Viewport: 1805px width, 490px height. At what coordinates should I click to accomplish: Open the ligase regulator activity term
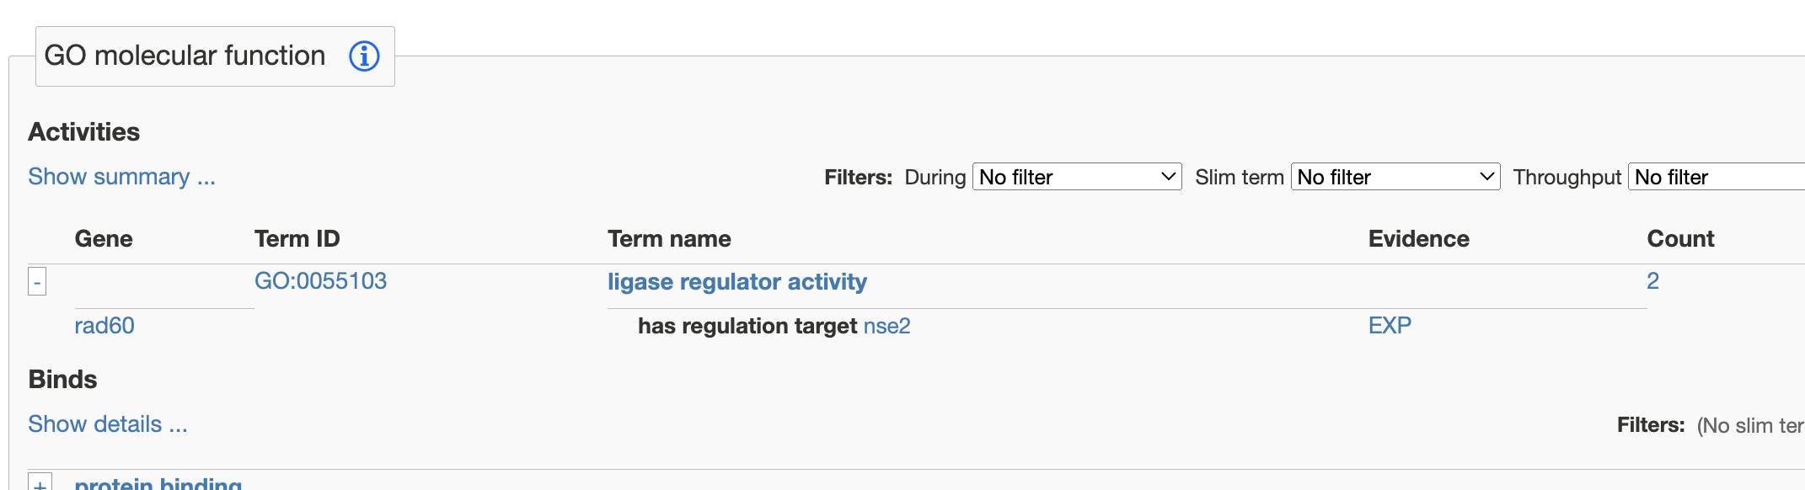738,281
